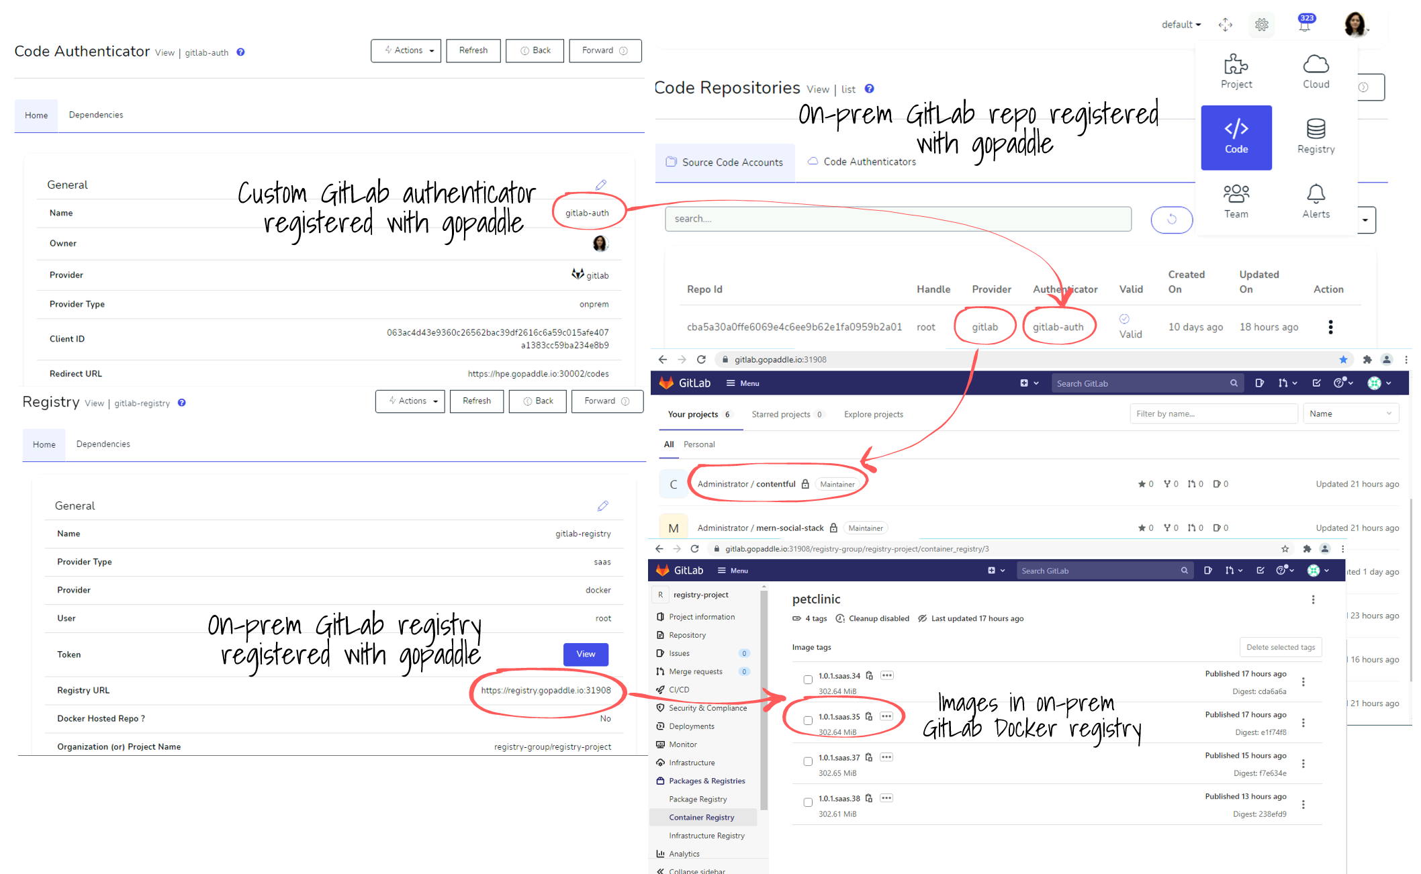Click the settings gear icon in header

point(1262,25)
